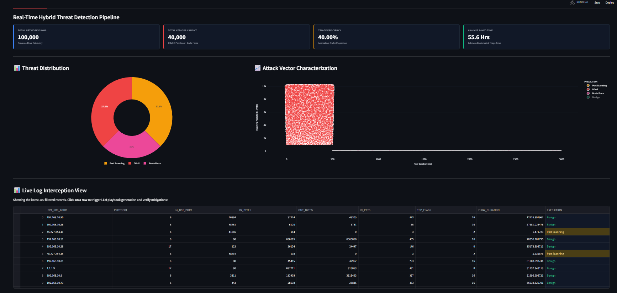The height and width of the screenshot is (293, 617).
Task: Click the Threat Distribution bar chart icon
Action: click(17, 68)
